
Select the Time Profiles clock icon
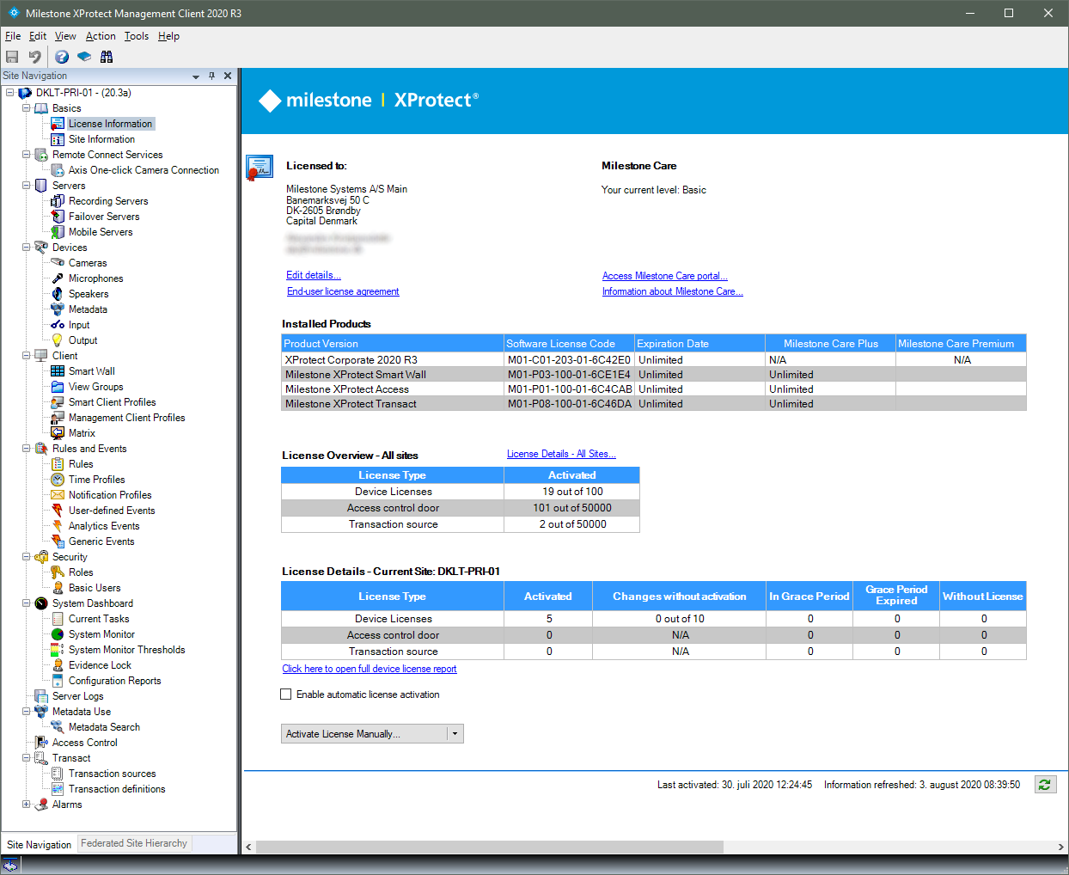(58, 480)
